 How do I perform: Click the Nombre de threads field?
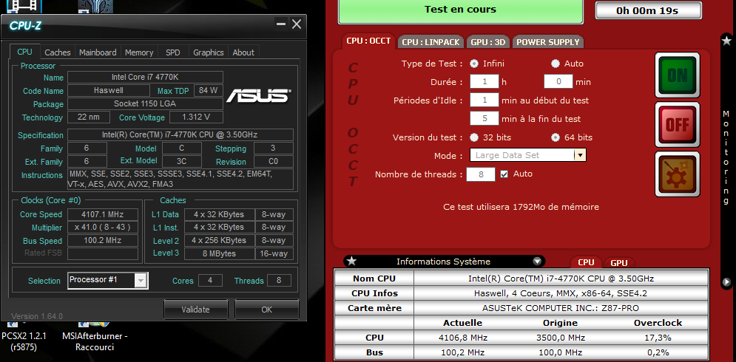click(481, 174)
